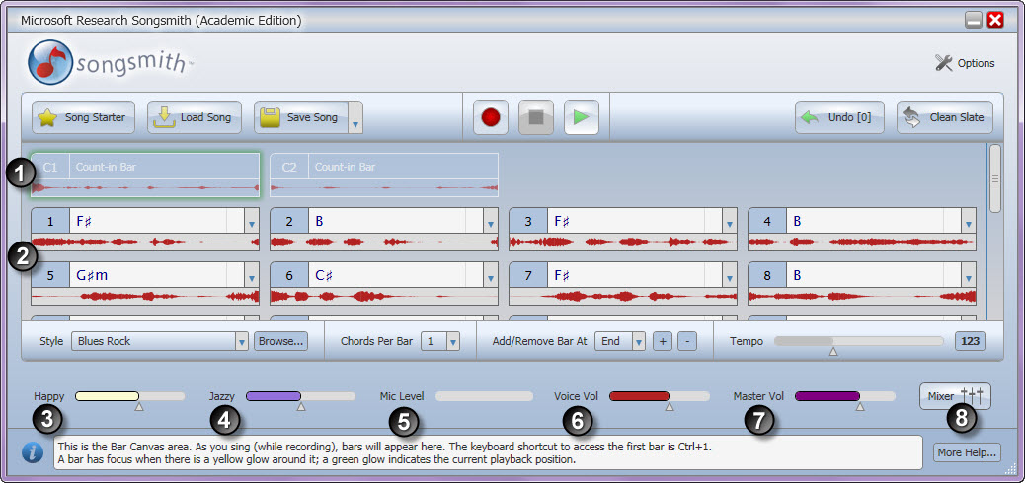Screen dimensions: 1025x483
Task: Click the More Help... button
Action: click(x=966, y=451)
